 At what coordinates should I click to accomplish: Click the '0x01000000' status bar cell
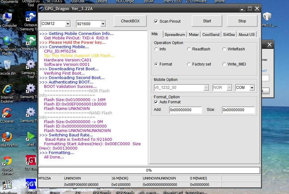tap(126, 185)
